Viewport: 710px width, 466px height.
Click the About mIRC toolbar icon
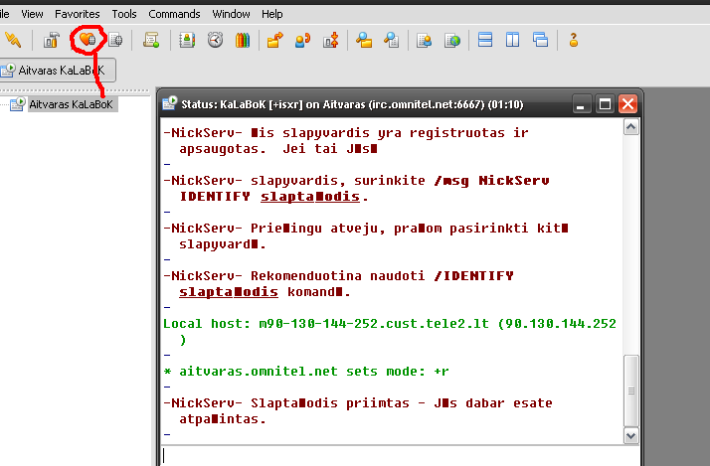pyautogui.click(x=574, y=41)
